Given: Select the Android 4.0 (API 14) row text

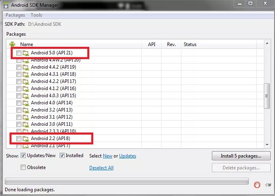Looking at the screenshot, I should [x=52, y=103].
